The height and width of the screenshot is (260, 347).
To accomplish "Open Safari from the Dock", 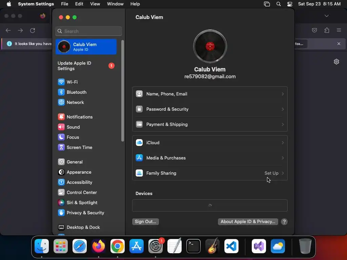I will point(80,246).
